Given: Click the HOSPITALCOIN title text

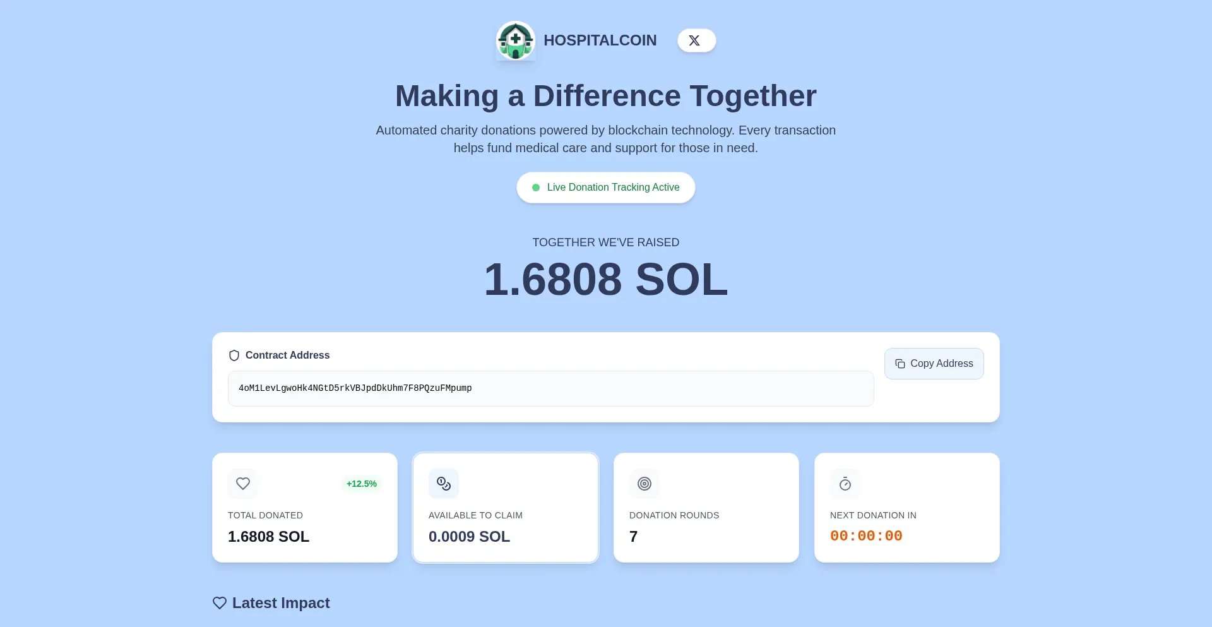Looking at the screenshot, I should pyautogui.click(x=600, y=40).
